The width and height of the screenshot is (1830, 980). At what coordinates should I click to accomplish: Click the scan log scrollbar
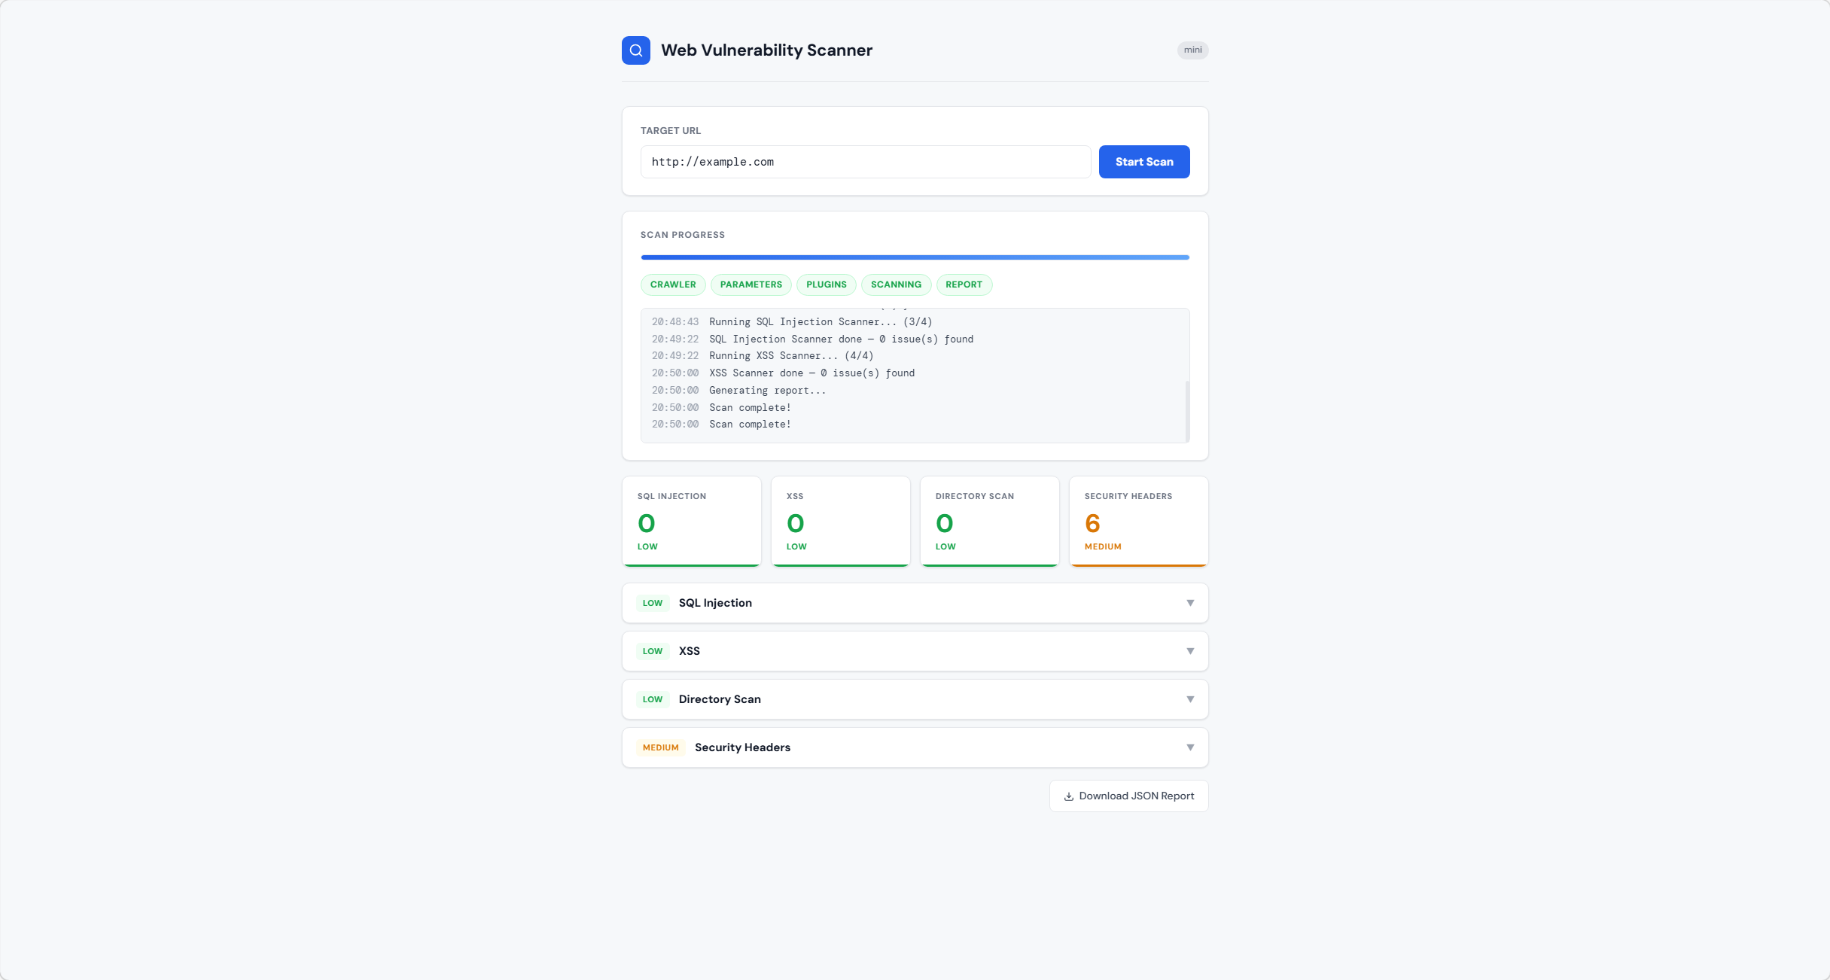[1187, 410]
